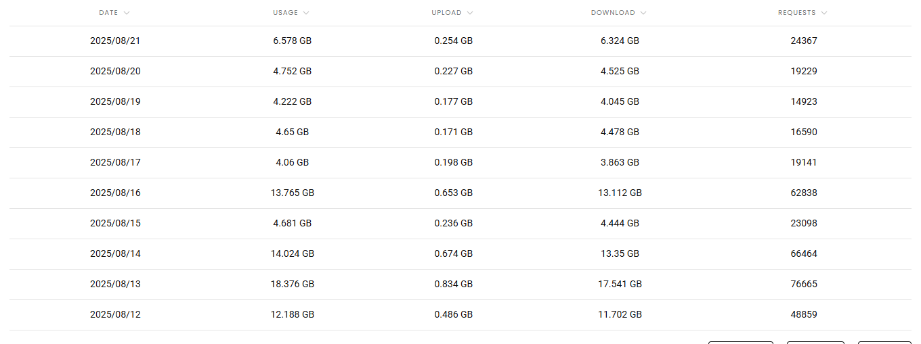921x344 pixels.
Task: Click the 4.752 GB usage value
Action: 293,71
